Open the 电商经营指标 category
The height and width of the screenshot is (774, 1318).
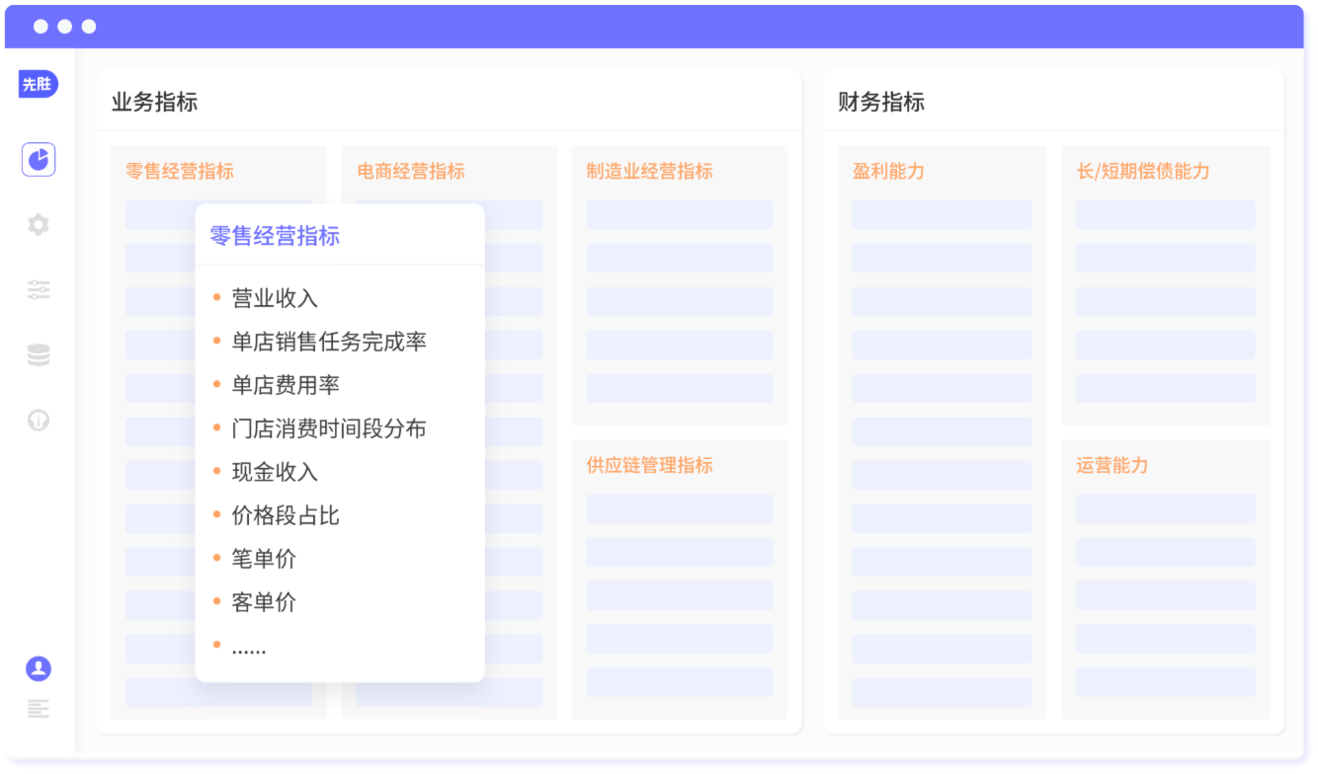coord(411,171)
